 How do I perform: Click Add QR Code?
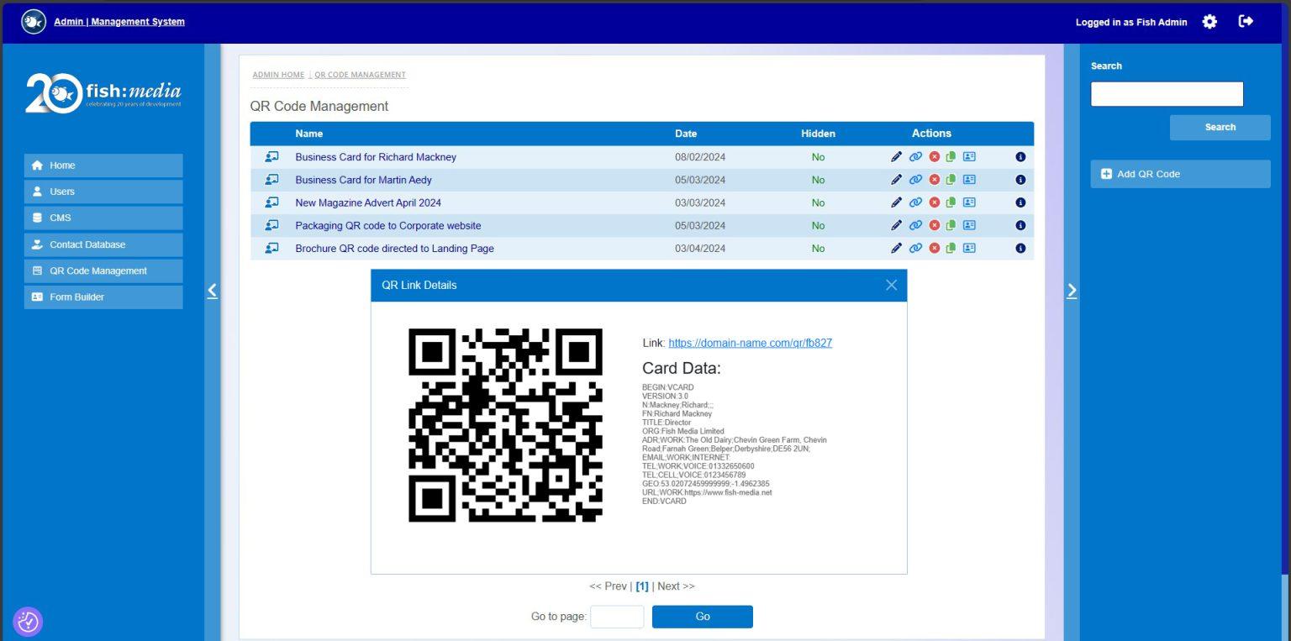pos(1180,174)
